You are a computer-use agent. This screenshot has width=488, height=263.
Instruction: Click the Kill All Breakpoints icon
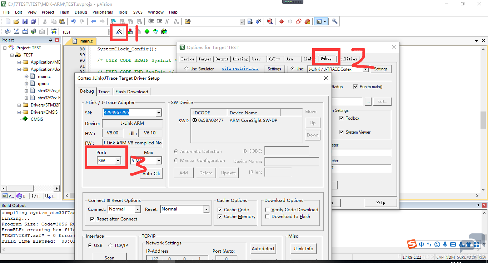click(307, 21)
